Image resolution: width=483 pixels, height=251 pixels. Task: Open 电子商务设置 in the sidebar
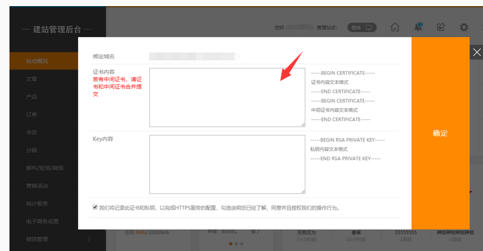42,221
